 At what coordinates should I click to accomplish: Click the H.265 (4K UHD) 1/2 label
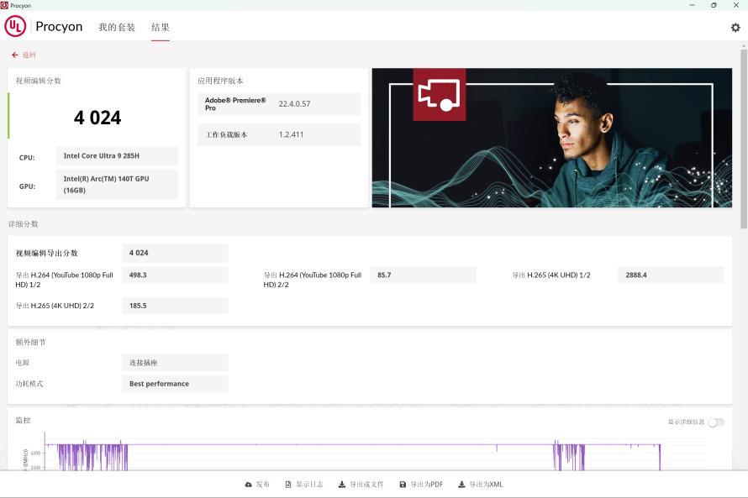tap(551, 275)
